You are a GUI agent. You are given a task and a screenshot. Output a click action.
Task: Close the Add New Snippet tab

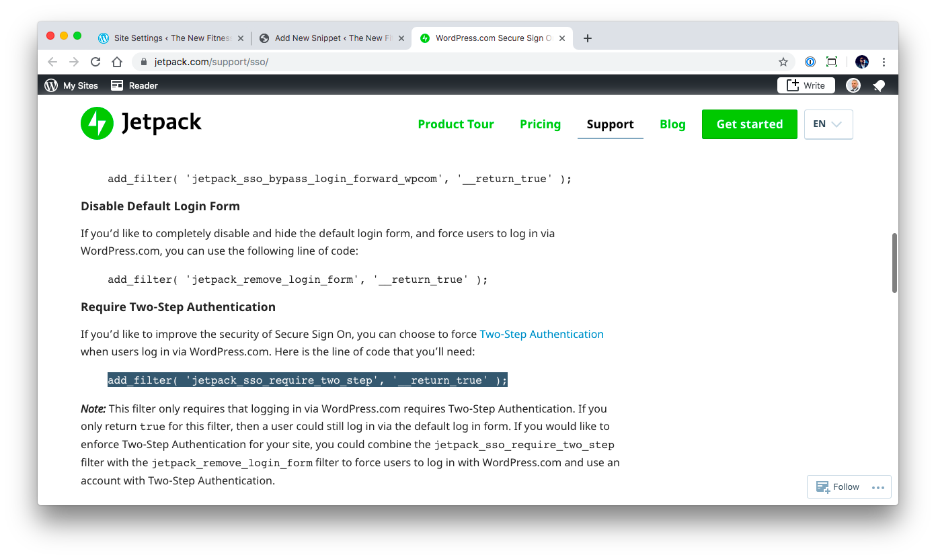[x=401, y=38]
